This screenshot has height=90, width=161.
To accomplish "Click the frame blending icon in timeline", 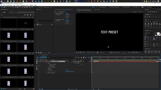I will (x=84, y=57).
